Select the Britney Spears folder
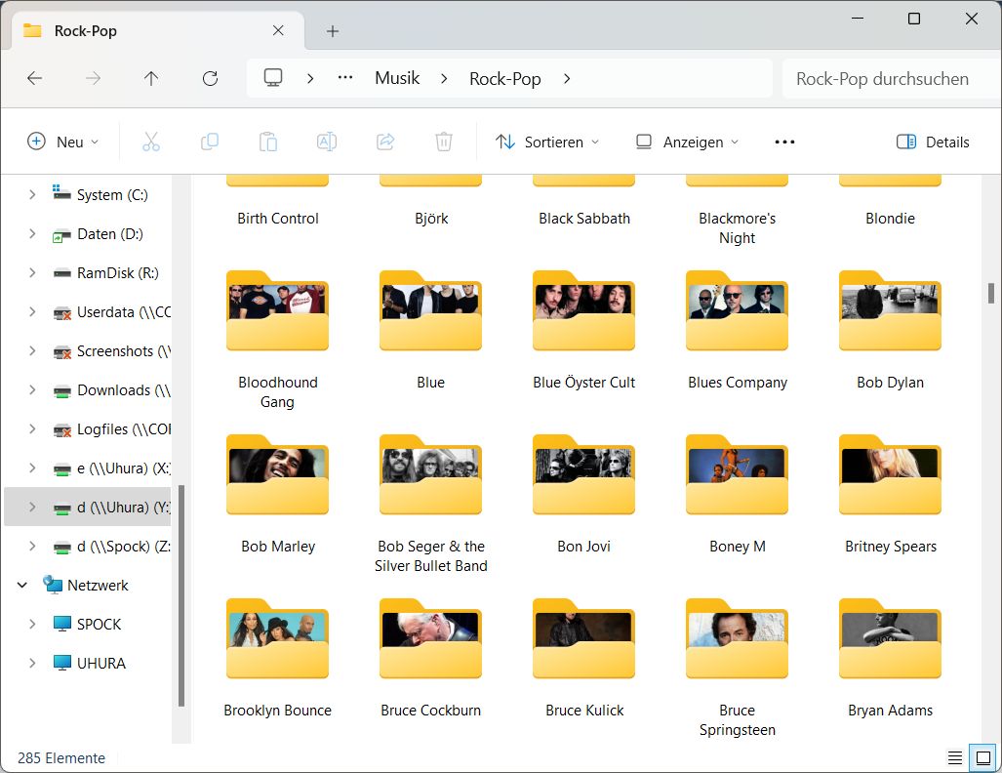Image resolution: width=1002 pixels, height=773 pixels. click(x=890, y=494)
